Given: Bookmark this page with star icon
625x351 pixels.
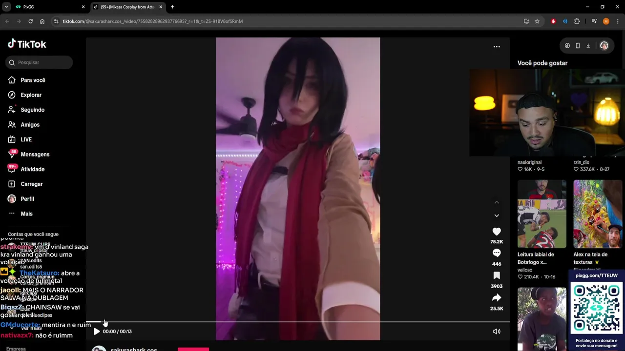Looking at the screenshot, I should (537, 21).
